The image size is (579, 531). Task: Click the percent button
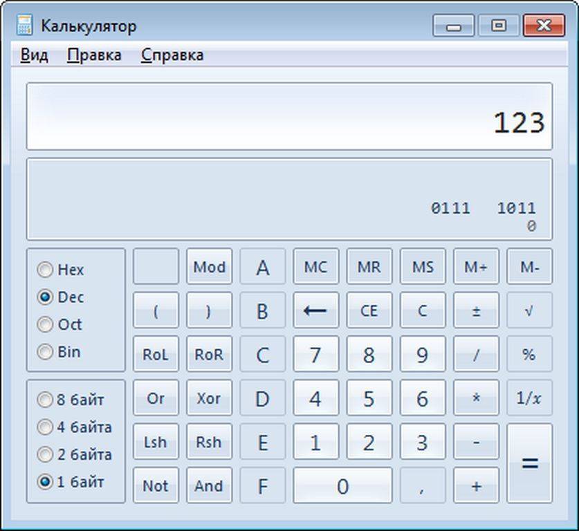click(x=529, y=355)
